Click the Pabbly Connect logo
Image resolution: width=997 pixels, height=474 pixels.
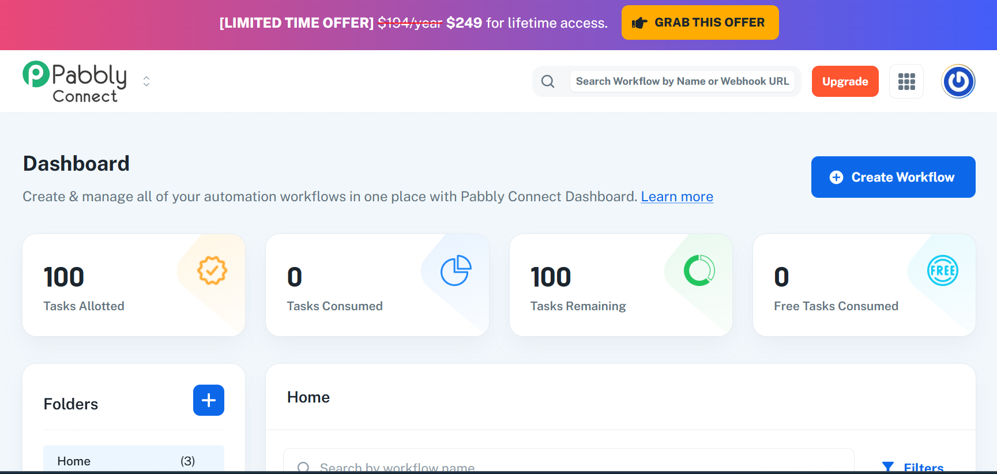coord(75,82)
